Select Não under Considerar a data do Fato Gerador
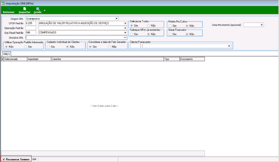Image resolution: width=279 pixels, height=162 pixels. (x=109, y=47)
